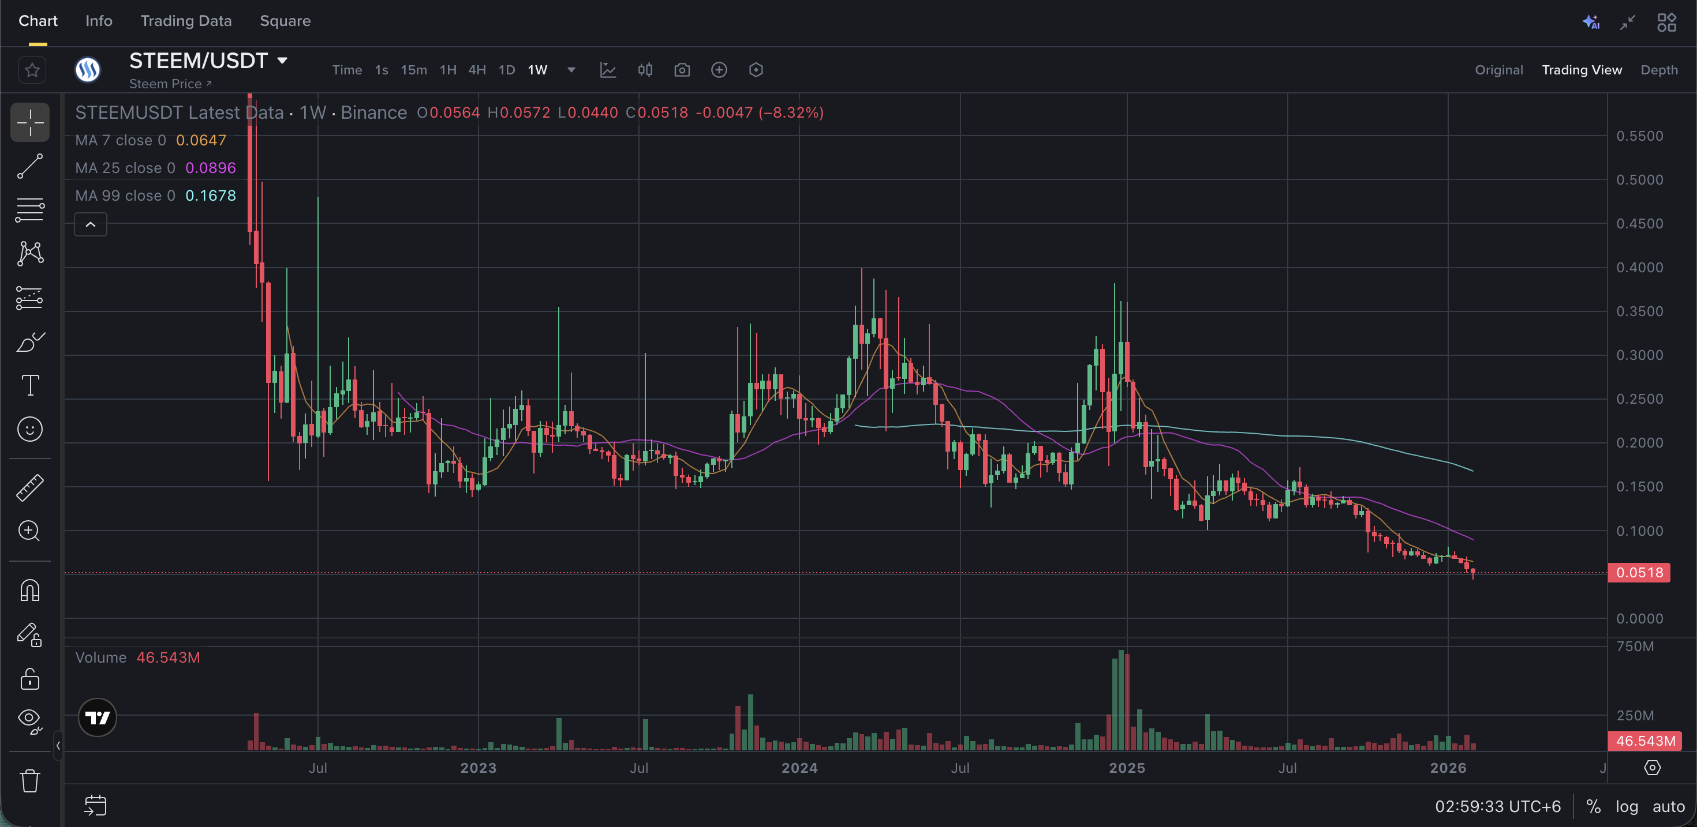The height and width of the screenshot is (827, 1697).
Task: Open more time intervals dropdown arrow
Action: 571,70
